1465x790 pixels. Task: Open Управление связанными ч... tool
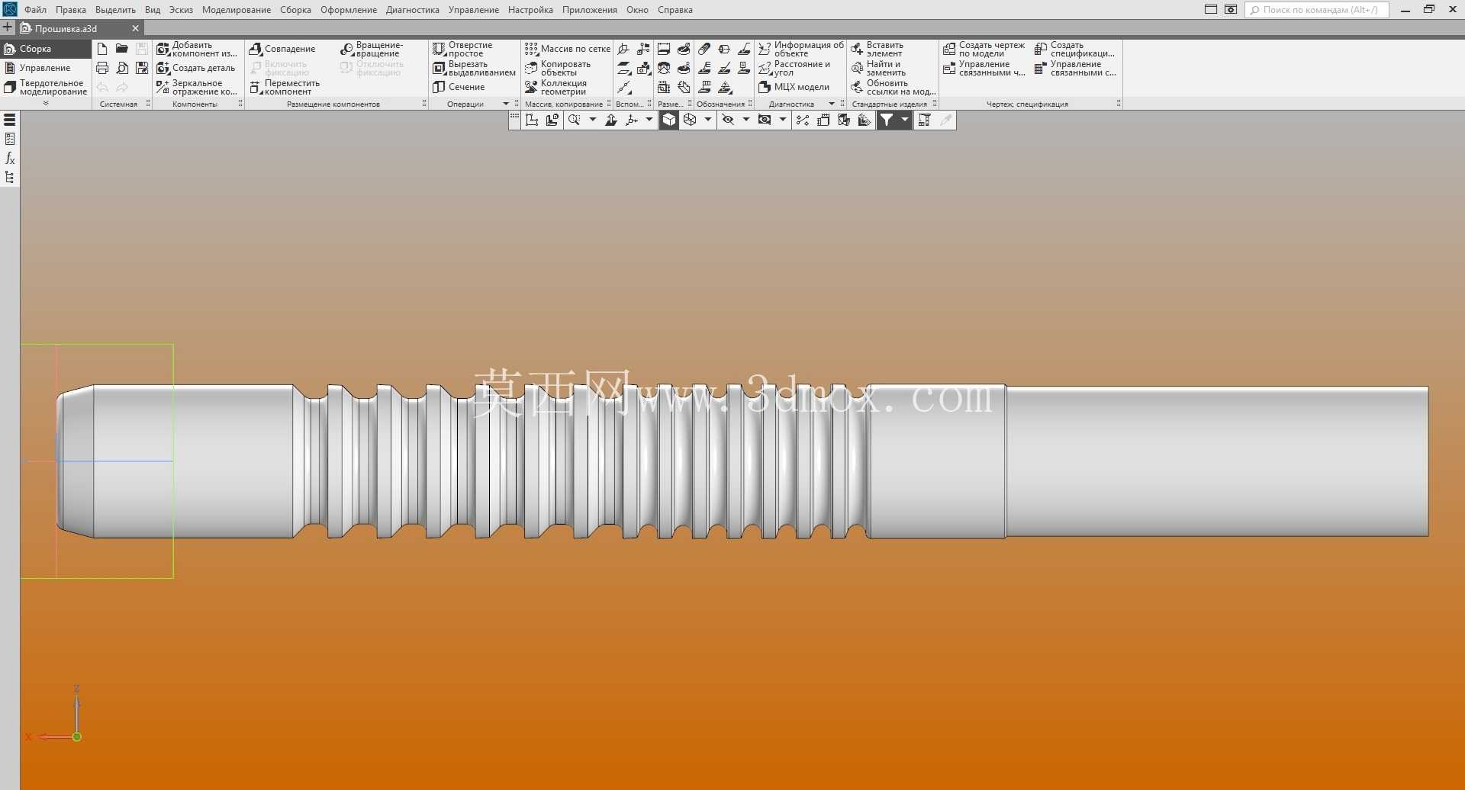coord(984,68)
